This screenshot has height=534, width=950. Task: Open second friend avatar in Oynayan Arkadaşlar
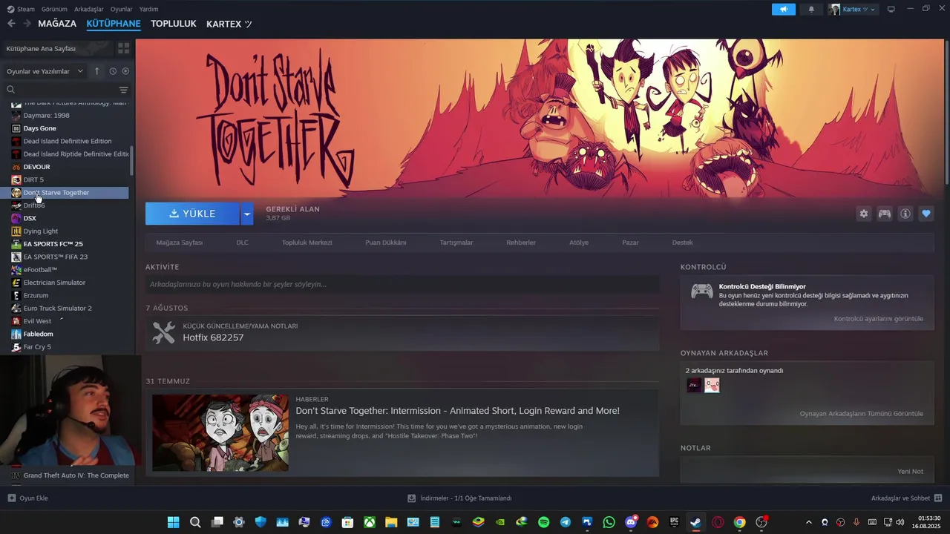point(712,385)
